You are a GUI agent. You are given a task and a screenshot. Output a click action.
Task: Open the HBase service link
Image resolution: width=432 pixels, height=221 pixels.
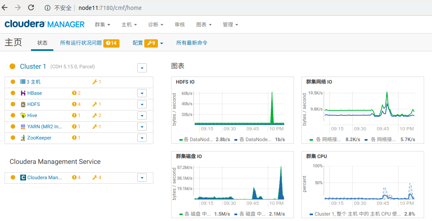click(x=34, y=93)
